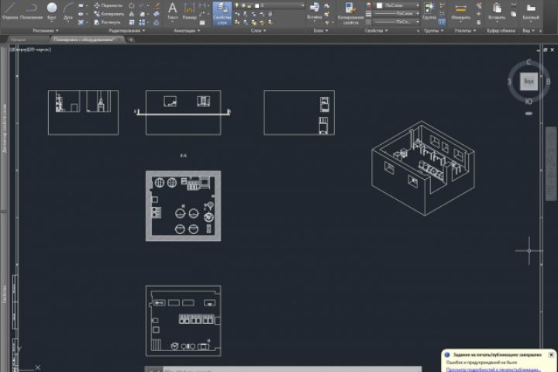Click the В (east) ViewCube compass label
This screenshot has width=558, height=372.
[548, 81]
